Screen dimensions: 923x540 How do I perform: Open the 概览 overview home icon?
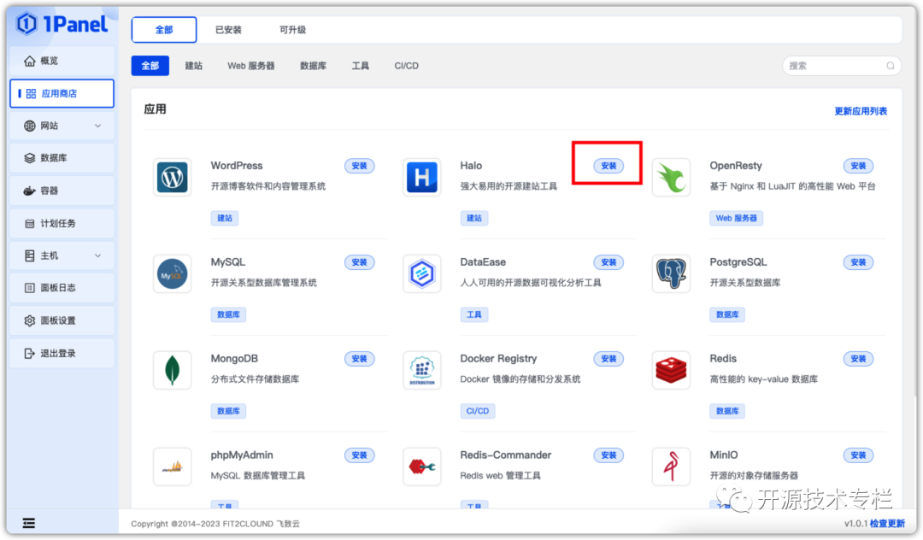[29, 61]
